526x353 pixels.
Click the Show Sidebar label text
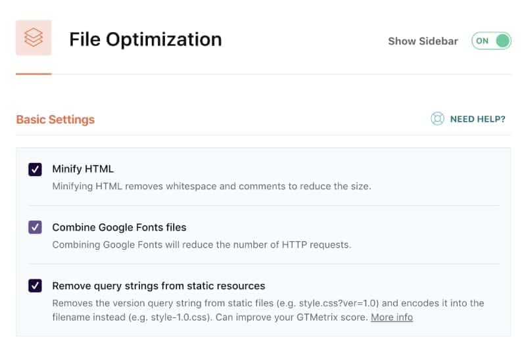pyautogui.click(x=423, y=41)
